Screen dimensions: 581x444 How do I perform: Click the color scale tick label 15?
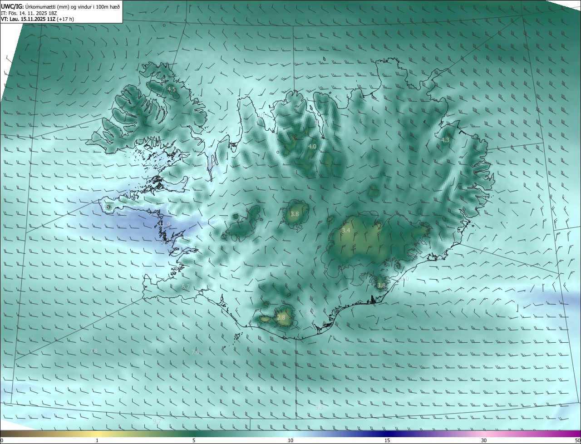tap(387, 440)
